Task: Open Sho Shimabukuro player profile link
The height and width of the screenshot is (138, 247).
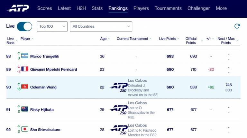Action: point(45,130)
